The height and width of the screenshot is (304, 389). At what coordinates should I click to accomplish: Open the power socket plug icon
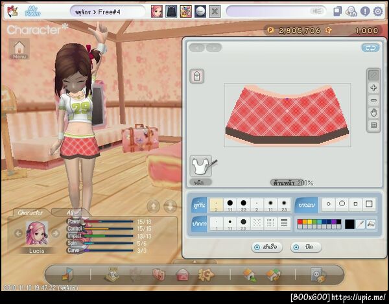[318, 275]
